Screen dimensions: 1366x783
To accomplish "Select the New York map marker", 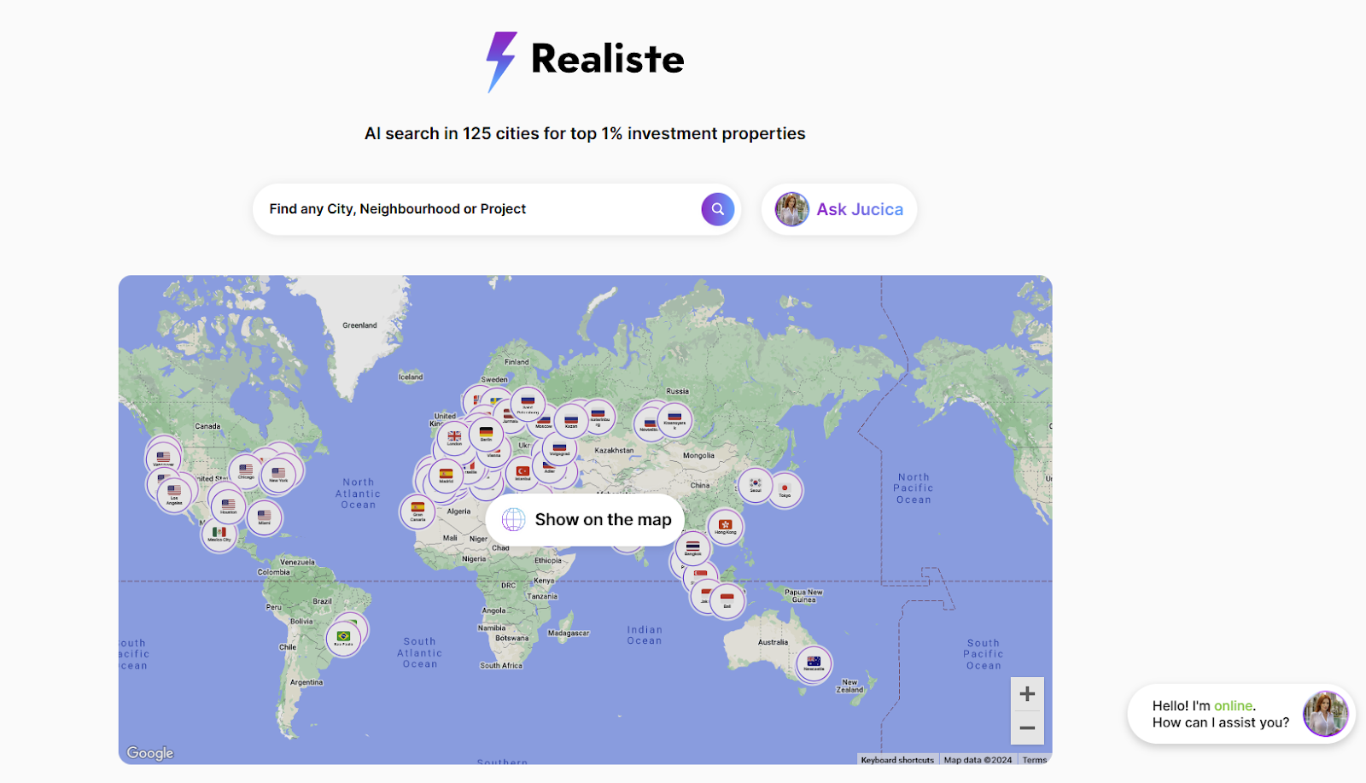I will coord(278,475).
